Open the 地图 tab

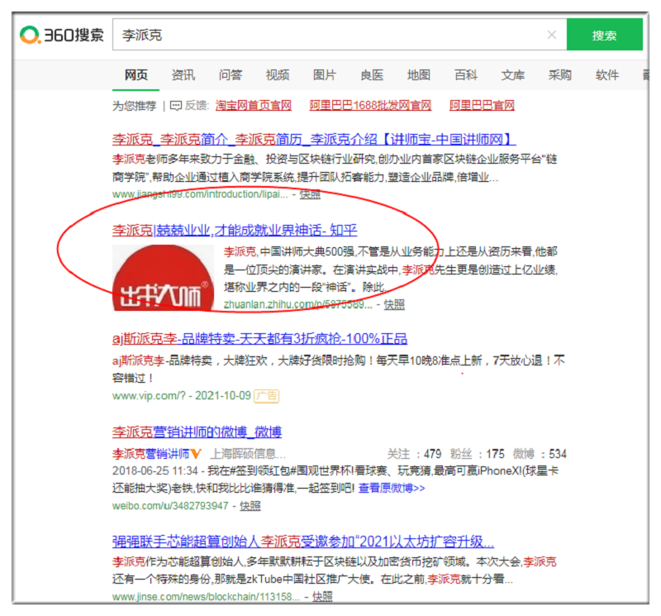pos(419,75)
